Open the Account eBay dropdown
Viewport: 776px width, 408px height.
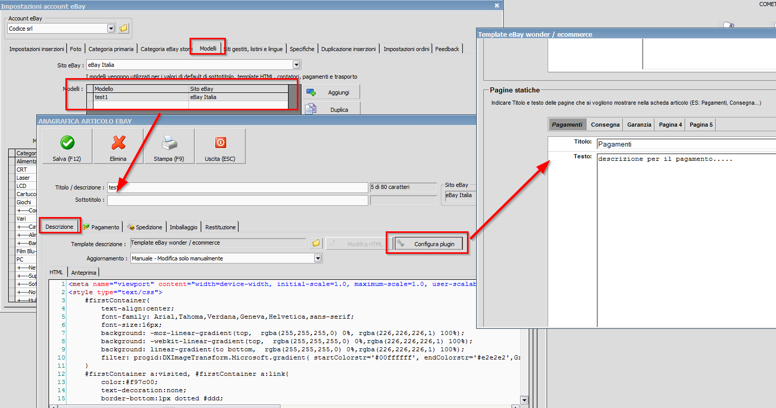tap(111, 29)
